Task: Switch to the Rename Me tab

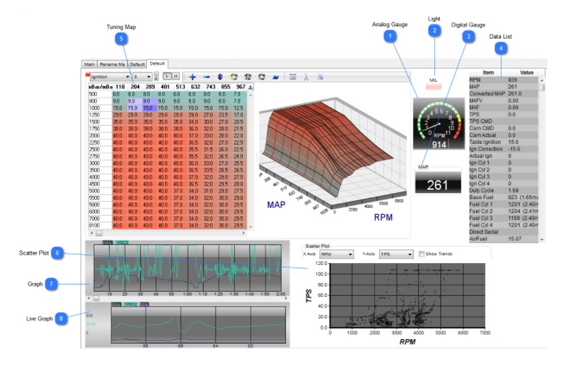Action: pyautogui.click(x=112, y=64)
